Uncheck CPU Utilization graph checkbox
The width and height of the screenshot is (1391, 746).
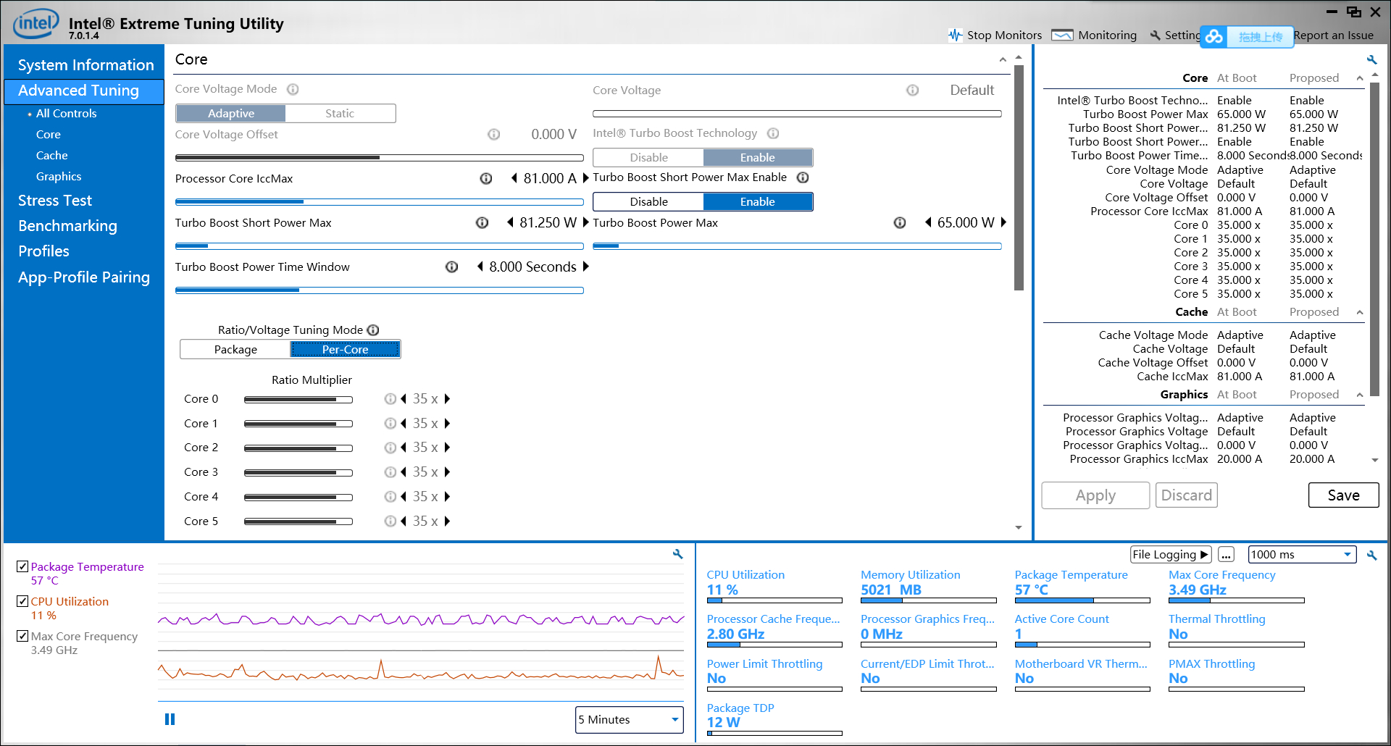[x=22, y=601]
